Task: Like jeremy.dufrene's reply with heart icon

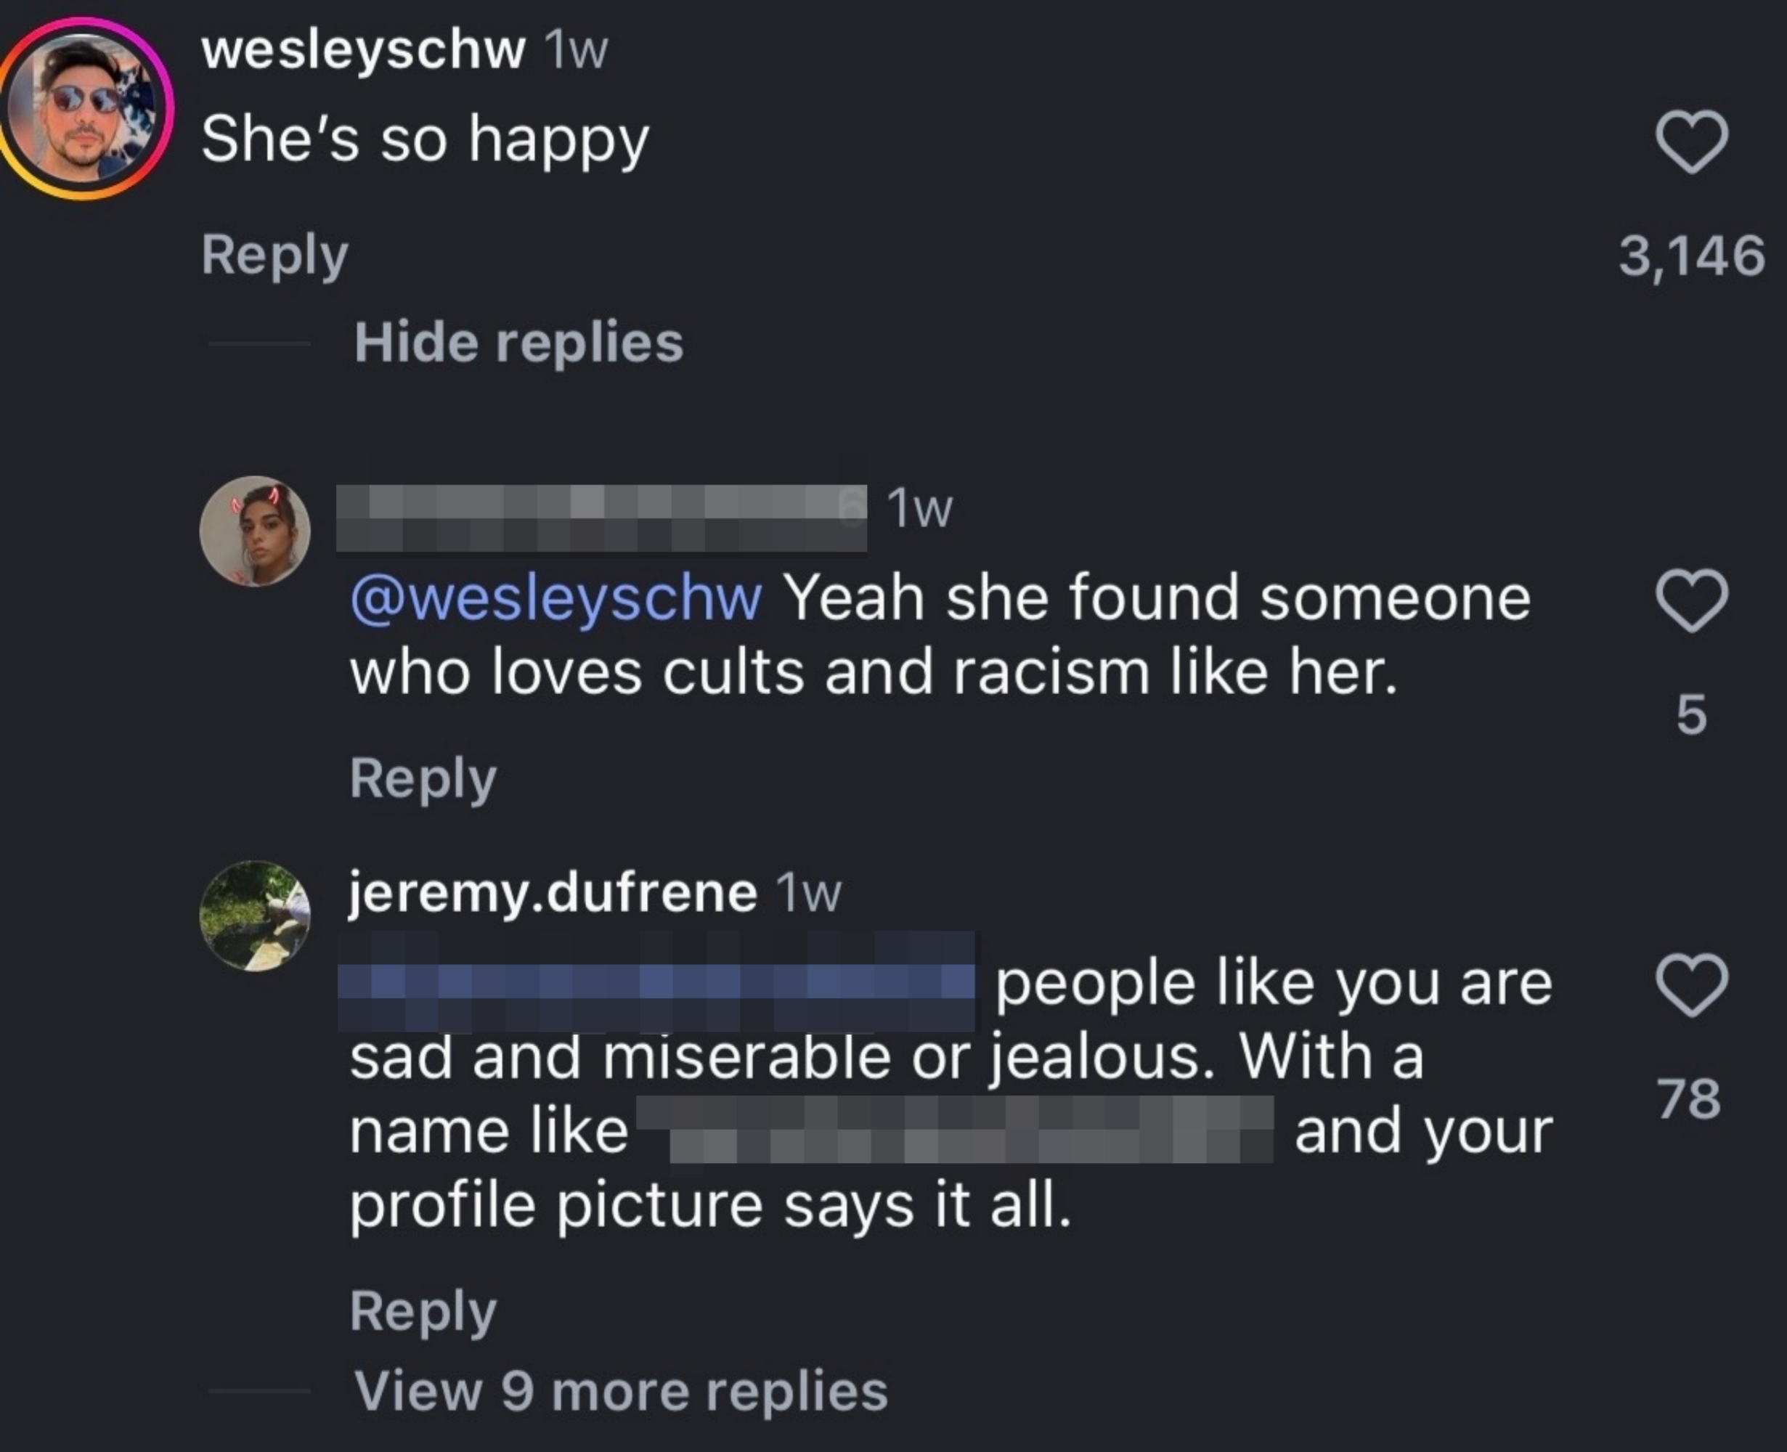Action: pyautogui.click(x=1692, y=985)
